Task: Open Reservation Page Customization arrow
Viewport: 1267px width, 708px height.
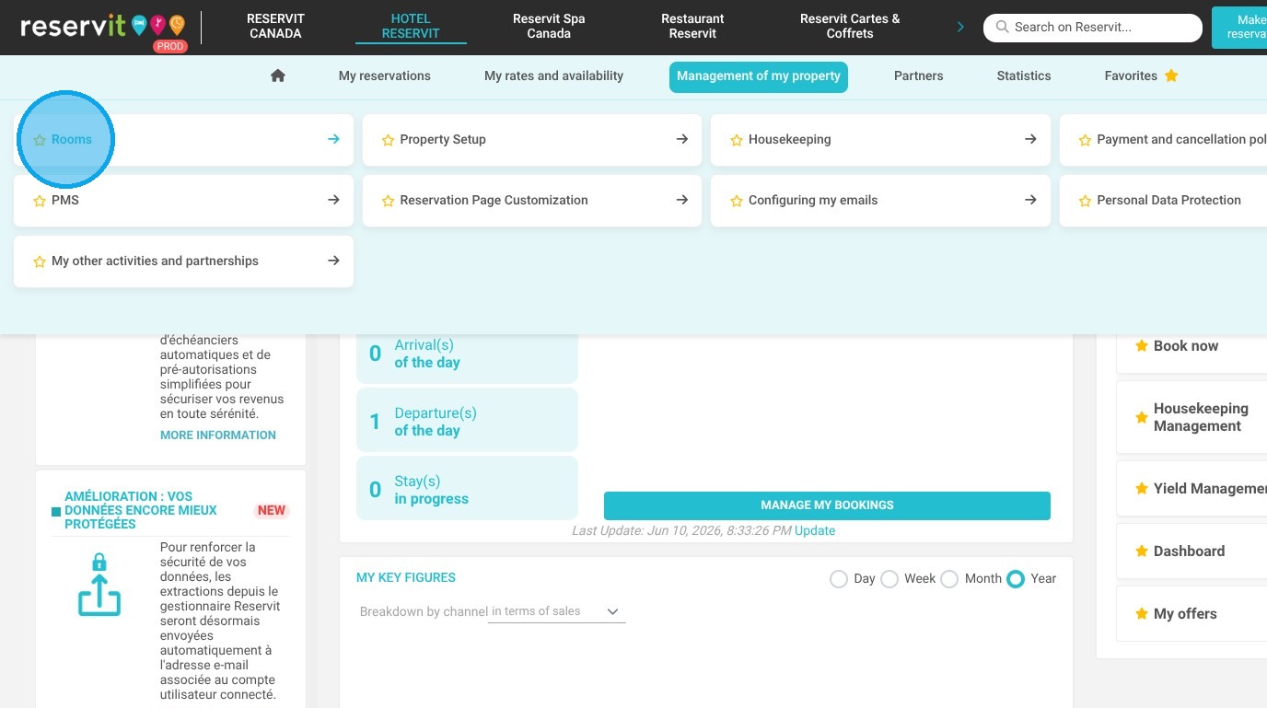Action: click(682, 200)
